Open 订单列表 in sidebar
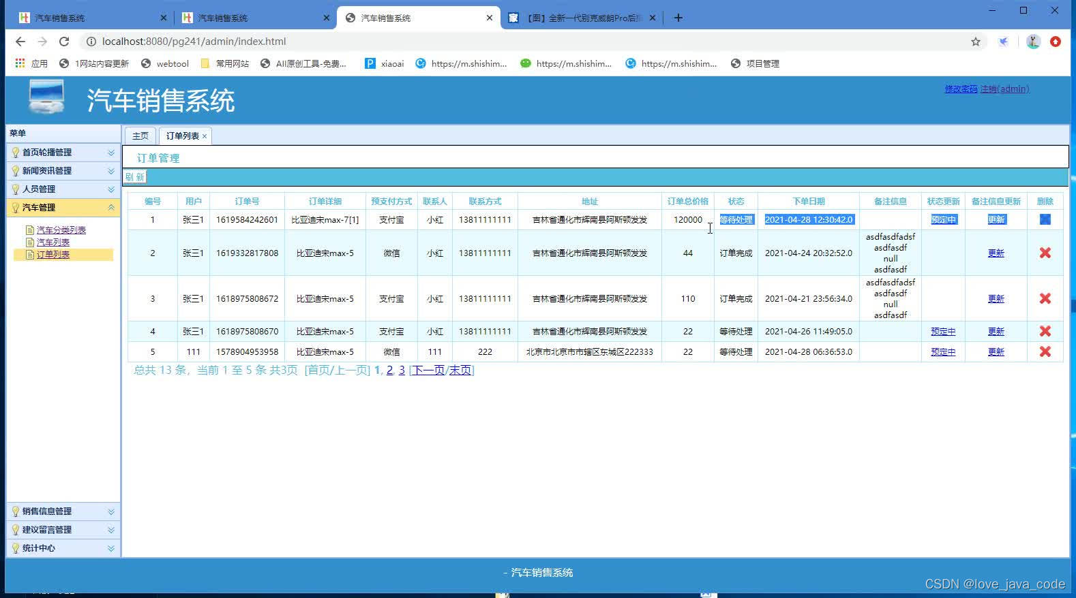This screenshot has width=1076, height=598. (53, 255)
